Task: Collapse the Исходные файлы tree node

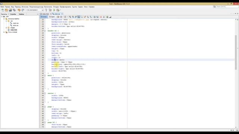Action: pos(4,19)
